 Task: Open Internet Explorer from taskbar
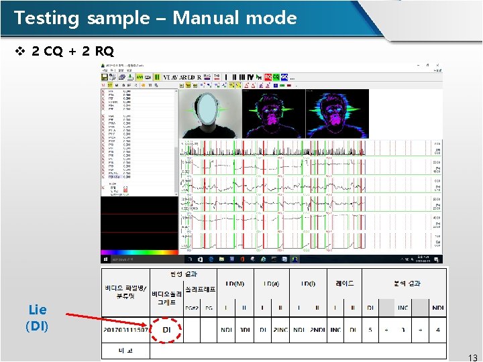(x=263, y=259)
